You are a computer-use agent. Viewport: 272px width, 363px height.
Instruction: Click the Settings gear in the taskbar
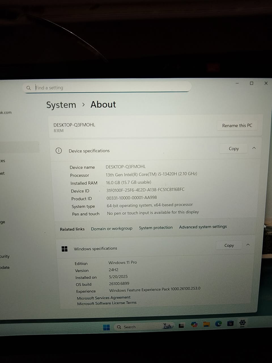click(242, 322)
